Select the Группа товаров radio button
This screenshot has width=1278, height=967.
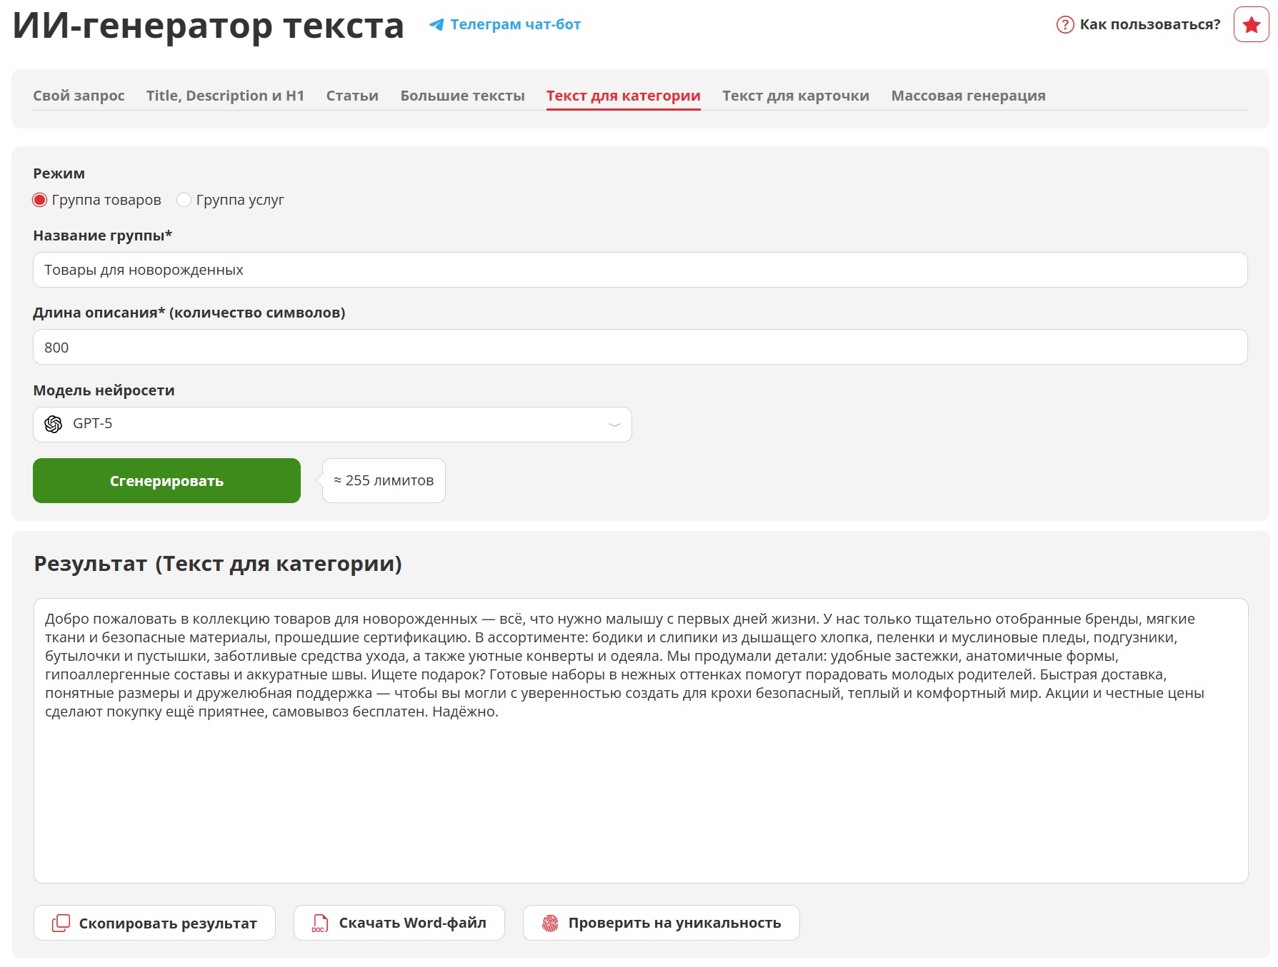tap(40, 200)
